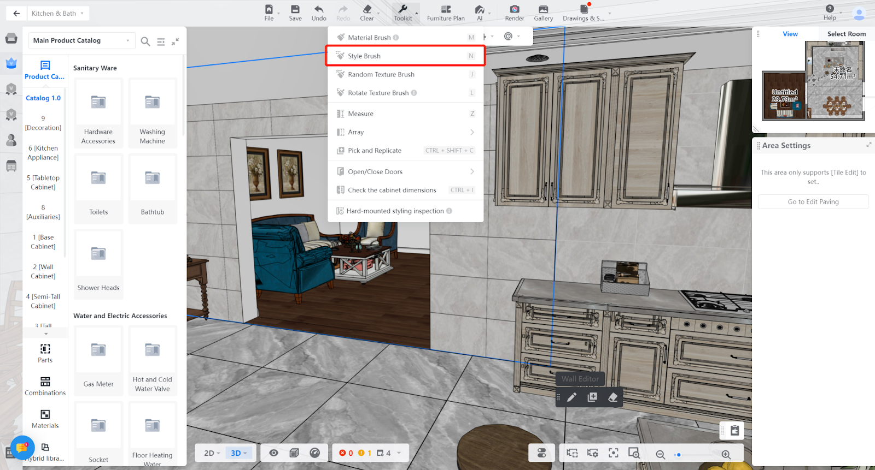Collapse the catalog panel with arrows icon
Screen dimensions: 875x470
(176, 41)
